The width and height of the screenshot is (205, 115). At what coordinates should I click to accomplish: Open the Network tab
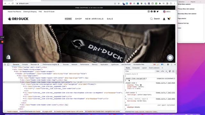(74, 65)
